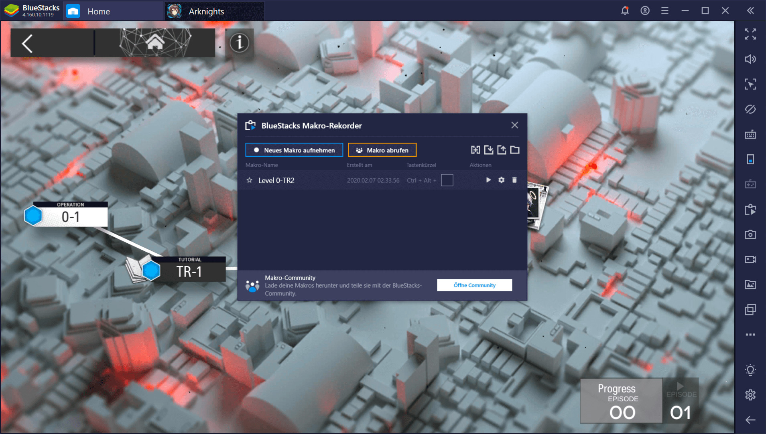Open the BlueStacks account icon
766x434 pixels.
point(645,11)
